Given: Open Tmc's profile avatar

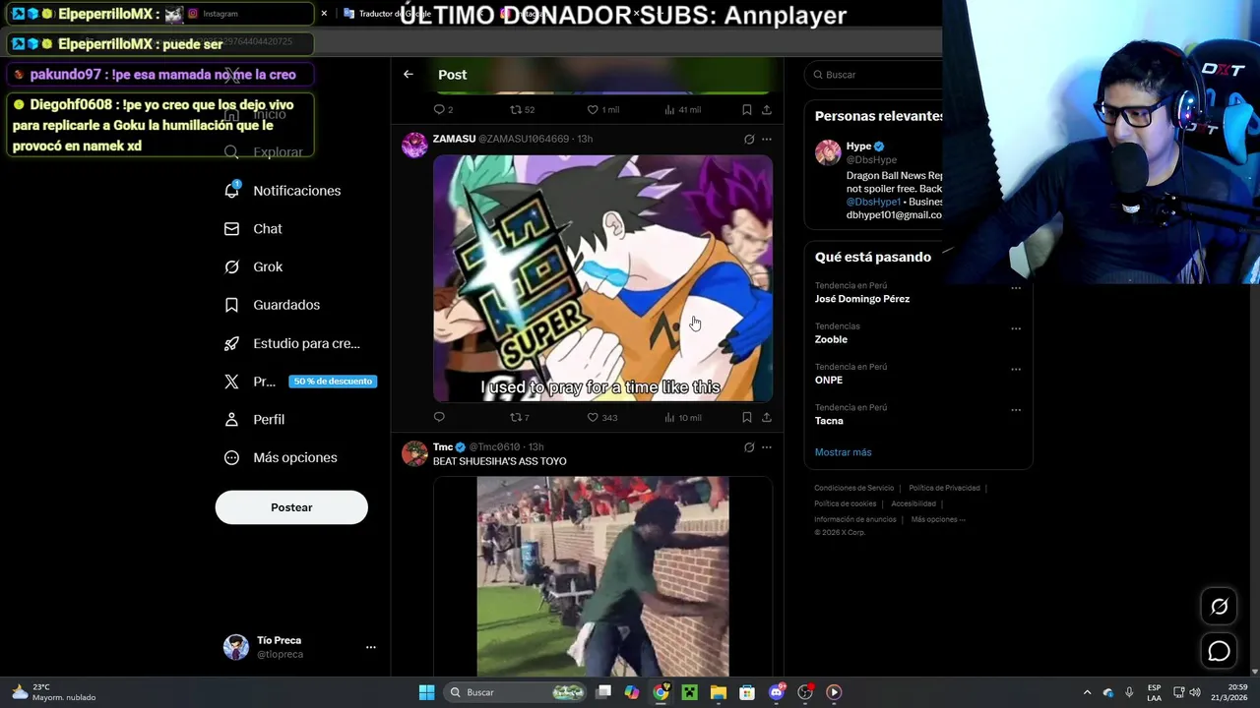Looking at the screenshot, I should coord(414,453).
